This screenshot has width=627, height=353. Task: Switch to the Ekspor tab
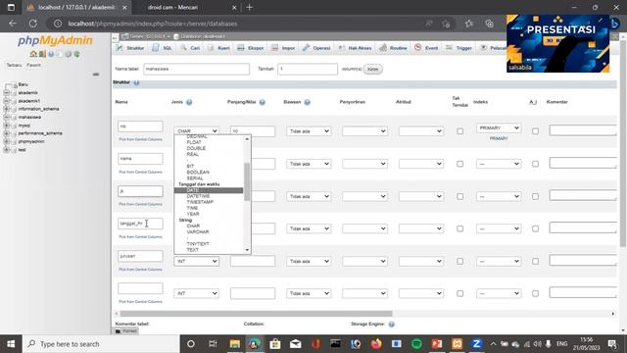(251, 48)
